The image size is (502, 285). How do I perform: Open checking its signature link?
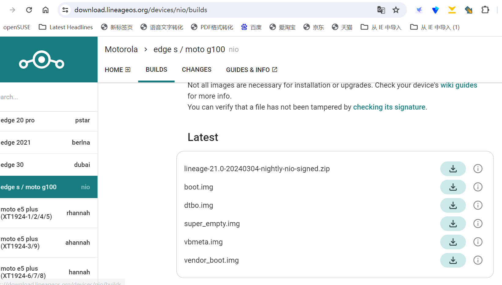[389, 107]
